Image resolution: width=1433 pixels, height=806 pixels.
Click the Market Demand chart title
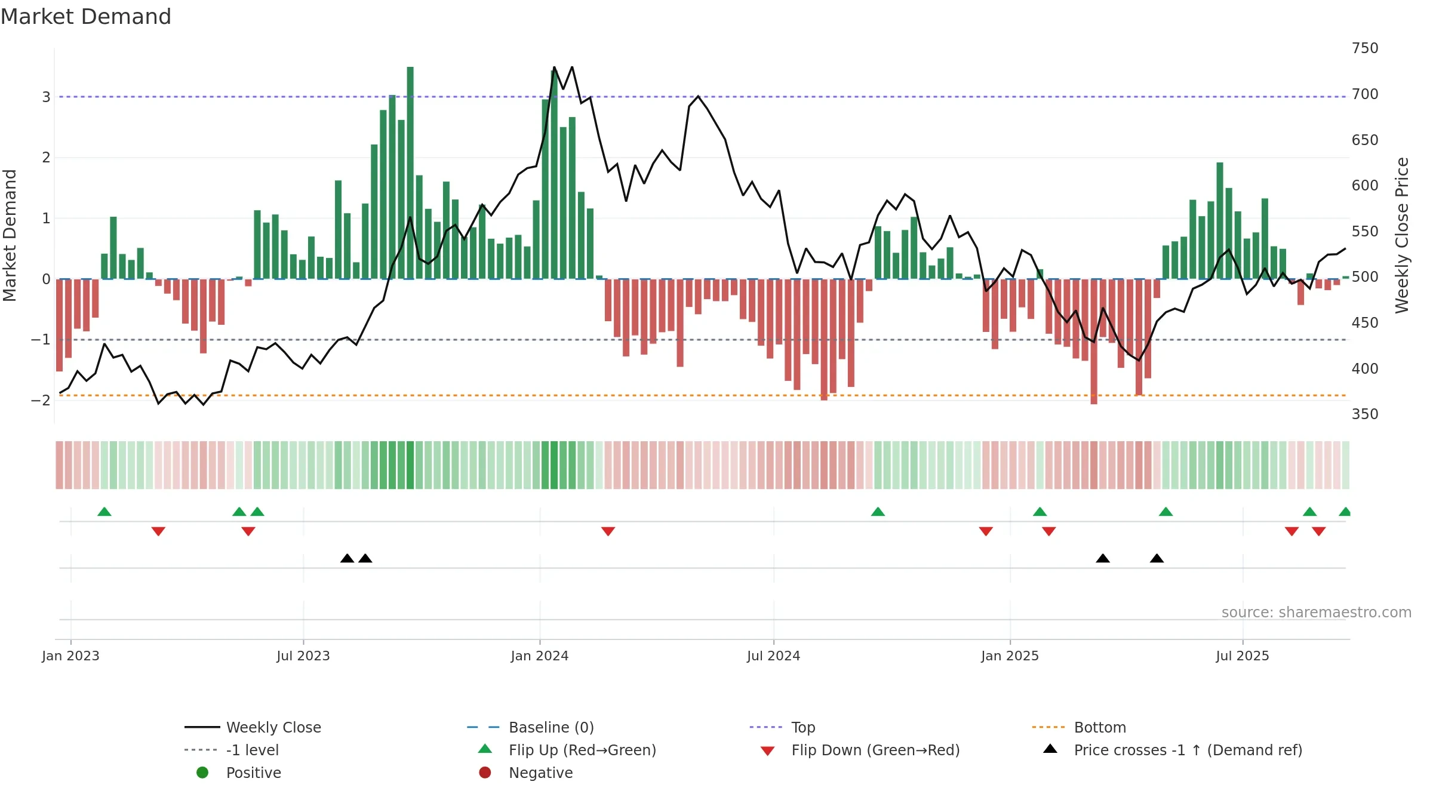pyautogui.click(x=86, y=17)
